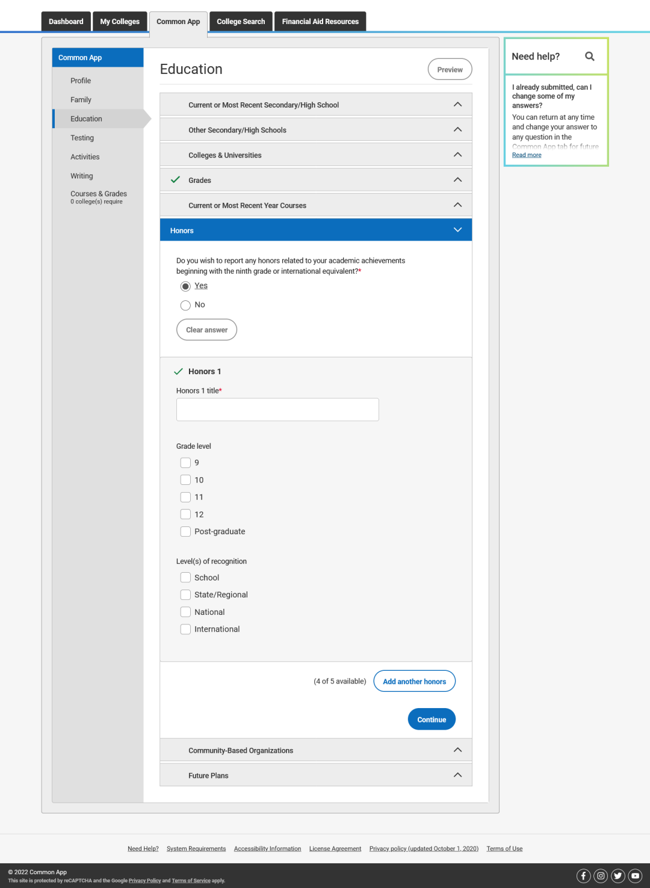Open the Twitter social icon
Image resolution: width=650 pixels, height=888 pixels.
(x=618, y=876)
